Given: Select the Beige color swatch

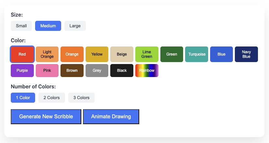Looking at the screenshot, I should [122, 54].
